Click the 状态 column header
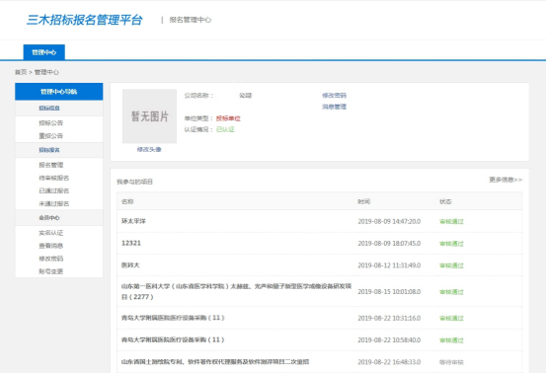 [445, 201]
